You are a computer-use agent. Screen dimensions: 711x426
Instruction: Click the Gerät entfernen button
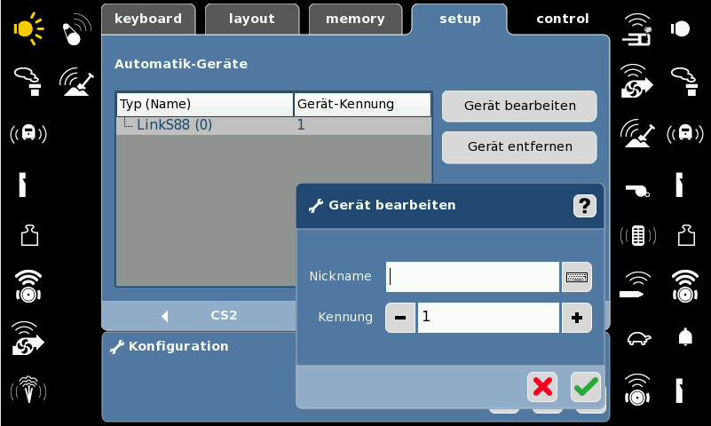coord(519,146)
